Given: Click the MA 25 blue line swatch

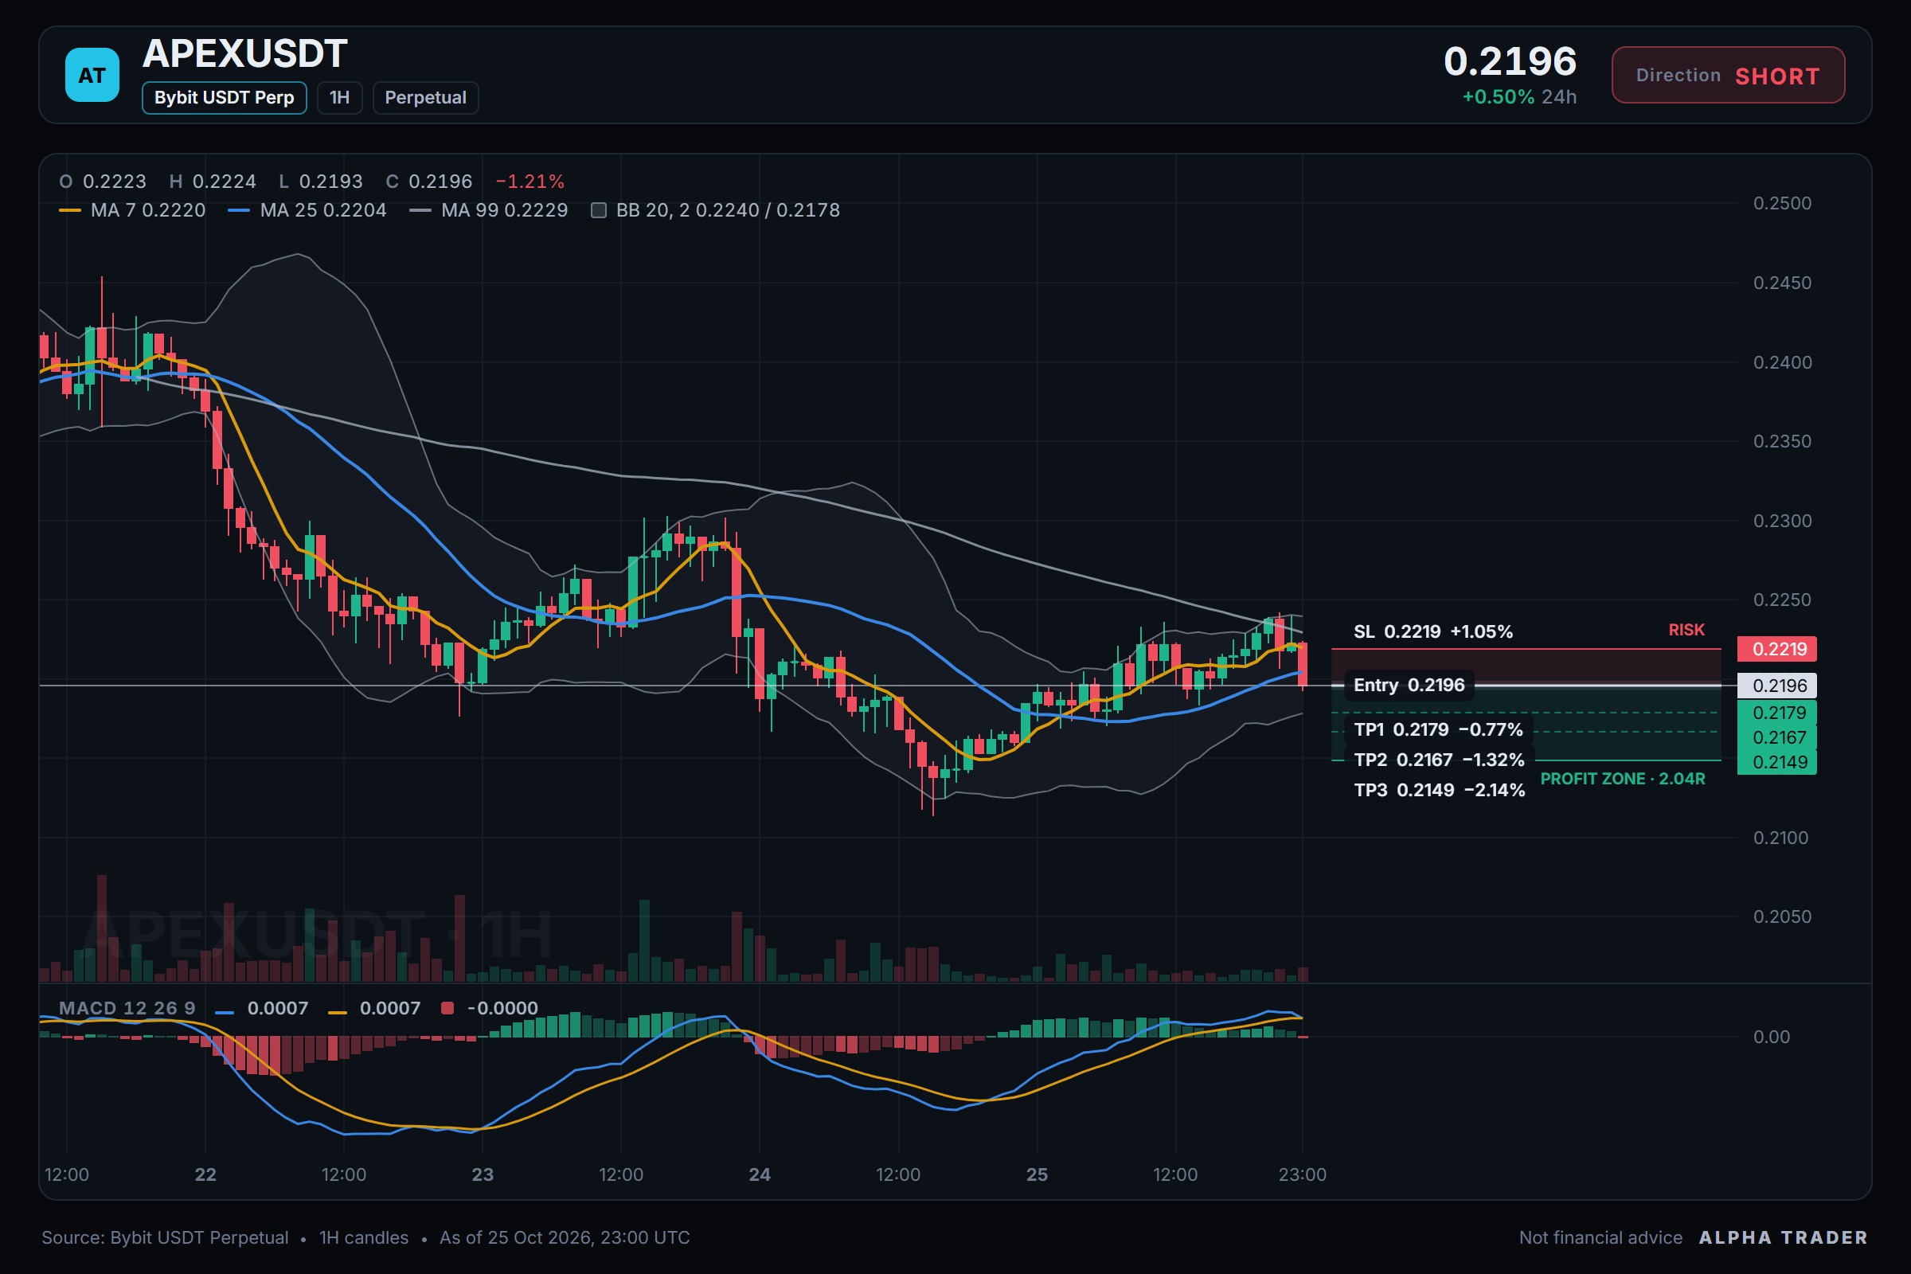Looking at the screenshot, I should 239,210.
